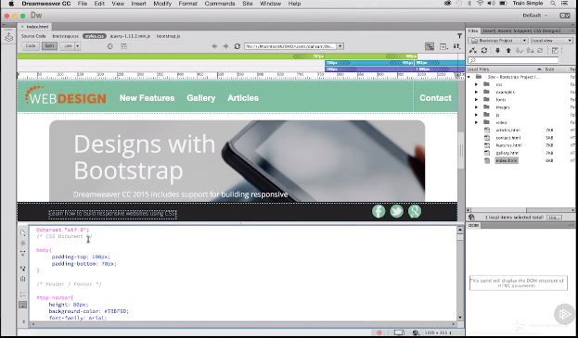Viewport: 578px width, 338px height.
Task: Collapse the Site - Bootstrap Project root
Action: tap(469, 77)
